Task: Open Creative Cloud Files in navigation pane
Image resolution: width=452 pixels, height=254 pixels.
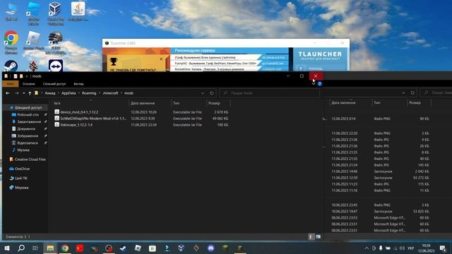Action: pyautogui.click(x=30, y=159)
